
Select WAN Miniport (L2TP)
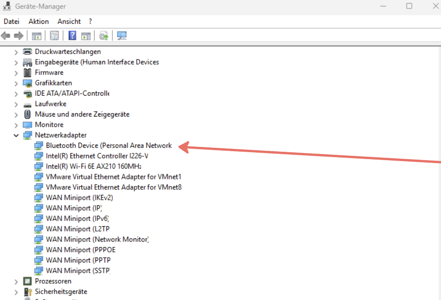point(78,229)
